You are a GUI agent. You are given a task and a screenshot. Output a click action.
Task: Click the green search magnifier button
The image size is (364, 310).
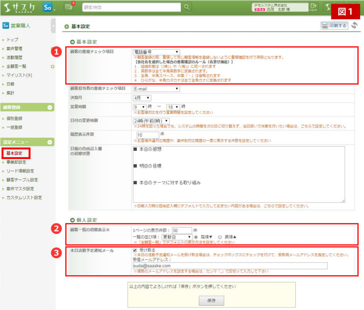186,7
